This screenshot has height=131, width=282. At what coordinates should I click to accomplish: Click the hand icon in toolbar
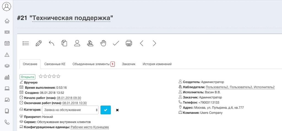[103, 43]
